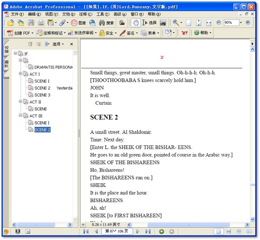Click the Yahoo Y! toolbar icon

184,33
